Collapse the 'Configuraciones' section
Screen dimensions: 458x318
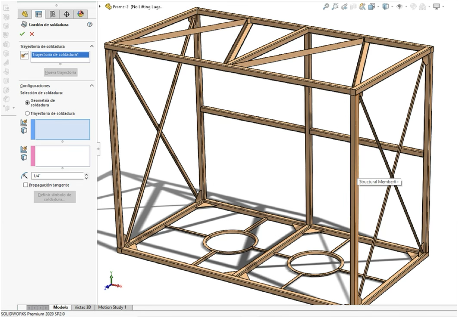coord(92,86)
